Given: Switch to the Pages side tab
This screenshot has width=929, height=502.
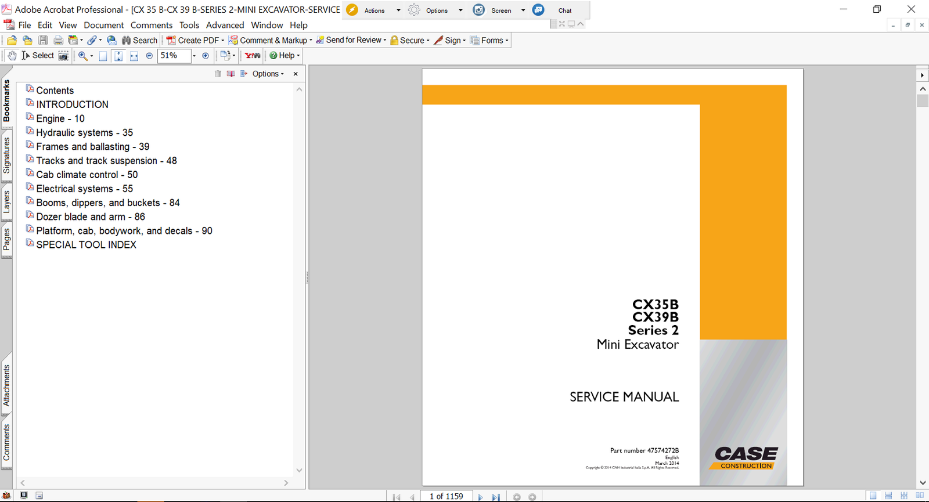Looking at the screenshot, I should coord(6,239).
